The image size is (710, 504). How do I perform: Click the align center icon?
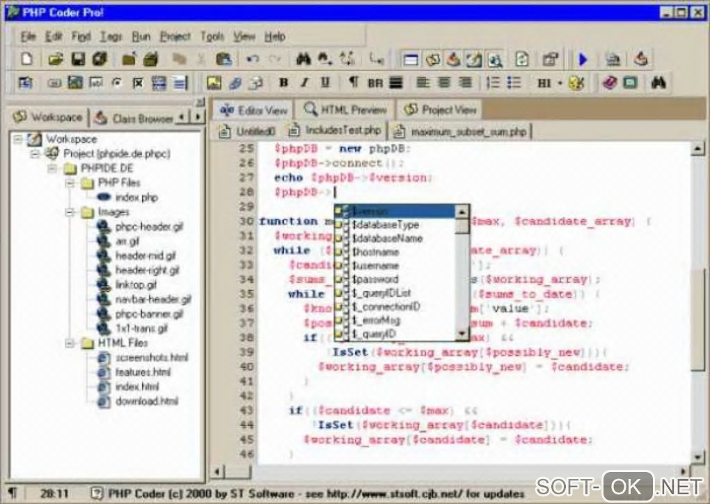(444, 83)
